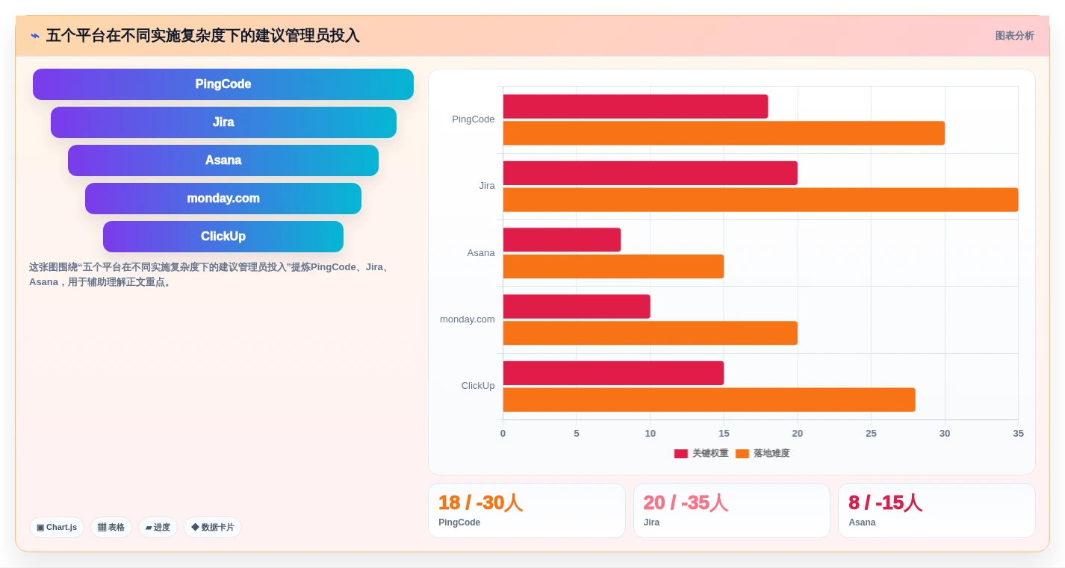This screenshot has width=1065, height=568.
Task: Click the Asana y-axis label
Action: click(481, 253)
